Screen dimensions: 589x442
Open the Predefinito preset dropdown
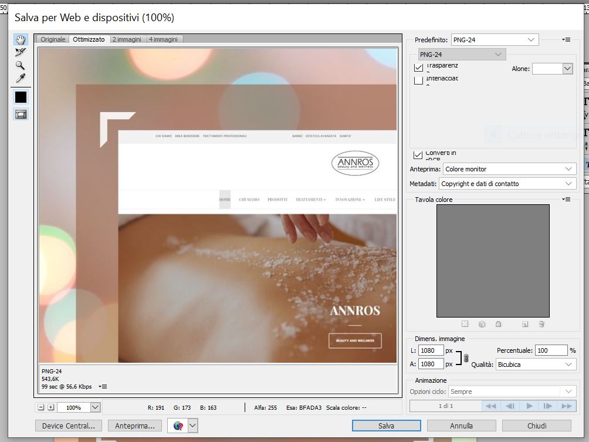[495, 40]
